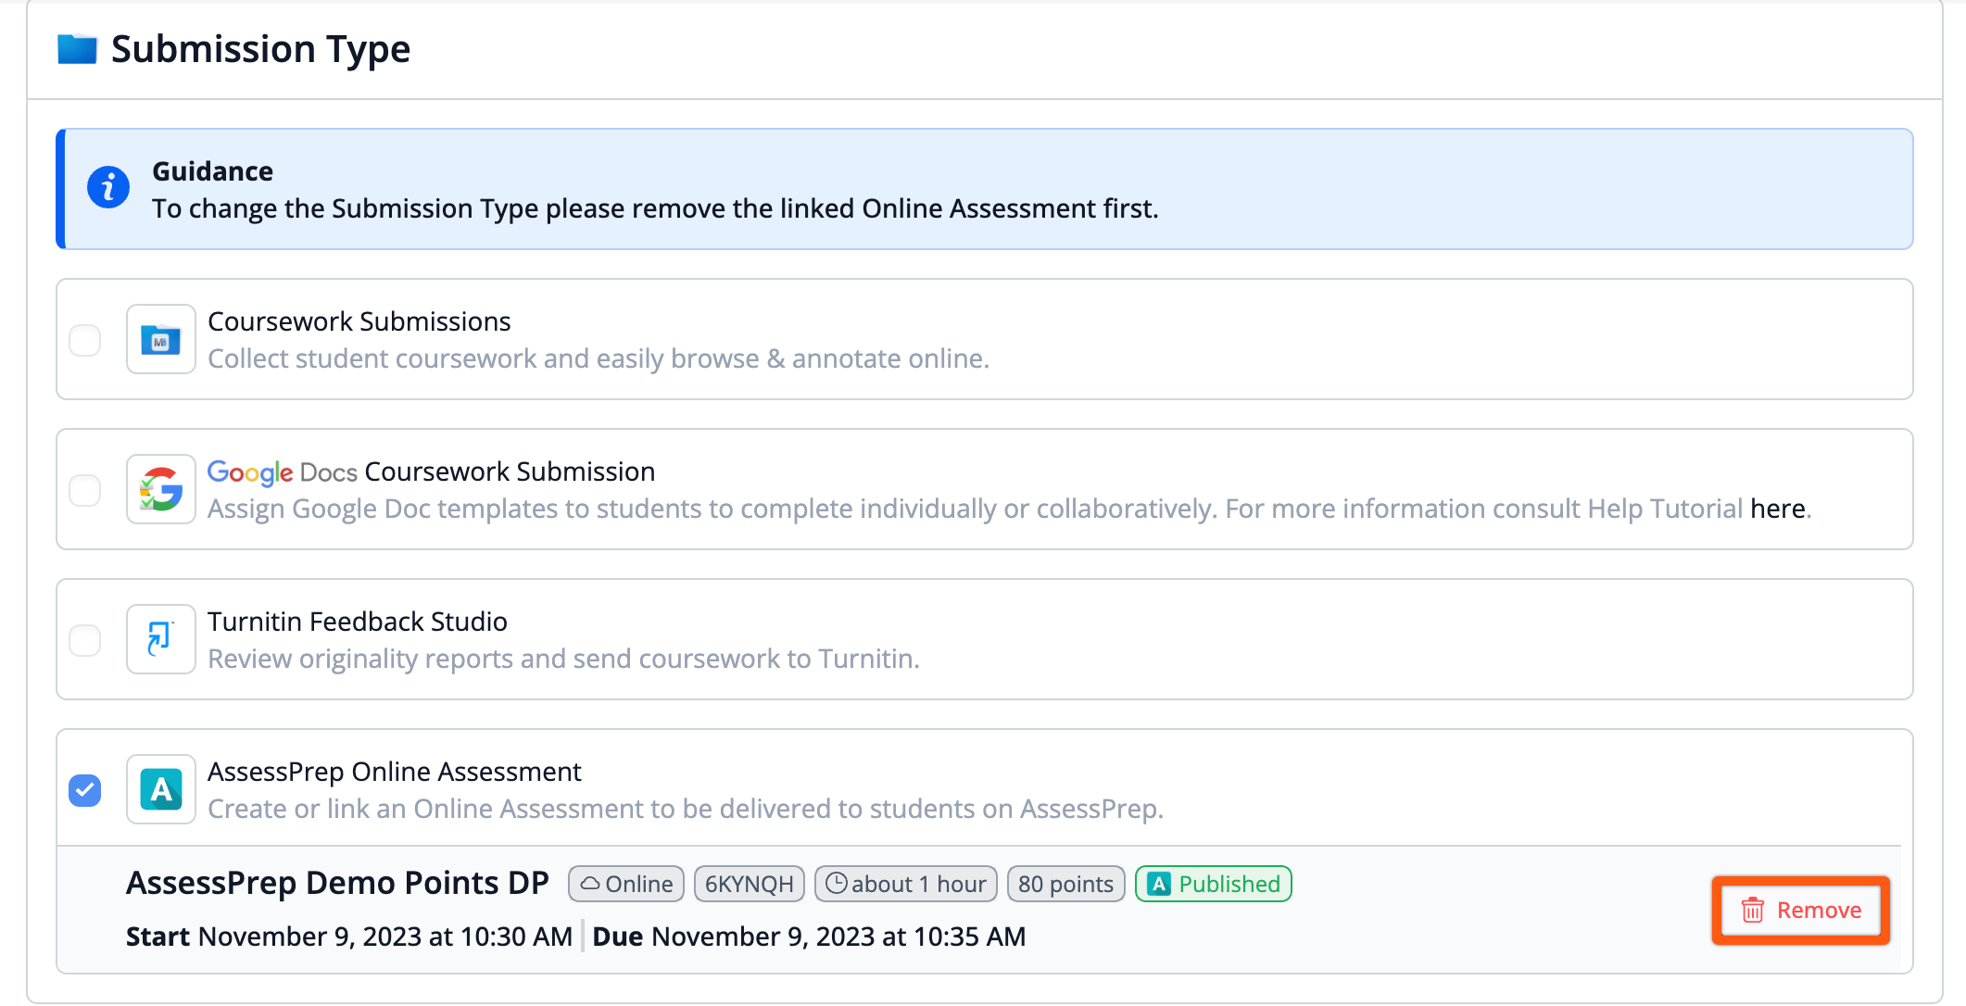The width and height of the screenshot is (1966, 1006).
Task: Click the Remove button
Action: 1800,911
